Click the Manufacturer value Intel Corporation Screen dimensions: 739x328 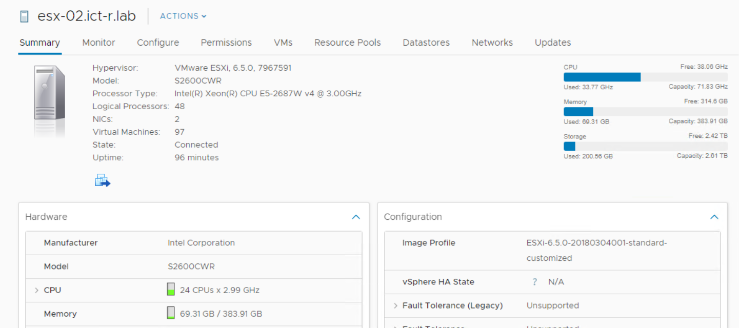[201, 242]
